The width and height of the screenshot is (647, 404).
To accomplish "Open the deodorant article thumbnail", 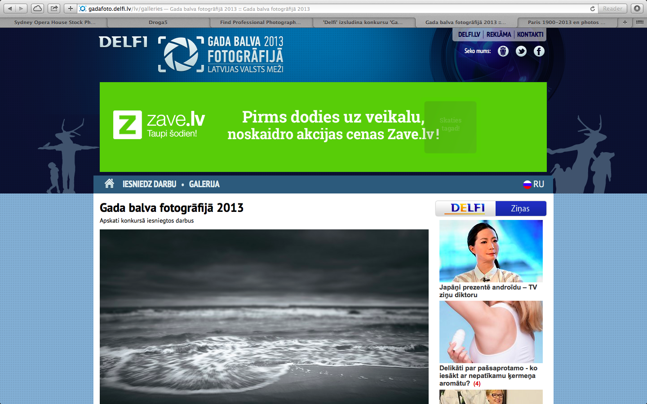I will pos(491,332).
